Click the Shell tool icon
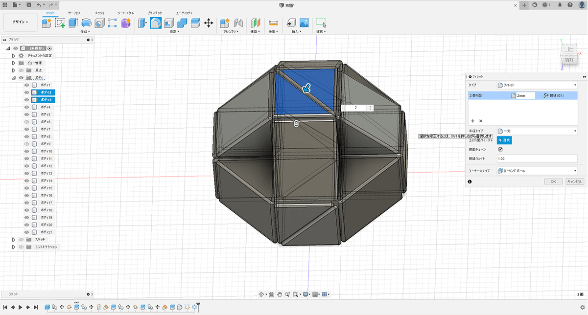This screenshot has width=588, height=315. (x=169, y=22)
